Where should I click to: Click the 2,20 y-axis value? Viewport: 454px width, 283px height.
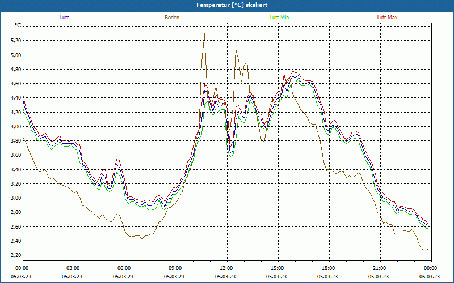(x=16, y=255)
